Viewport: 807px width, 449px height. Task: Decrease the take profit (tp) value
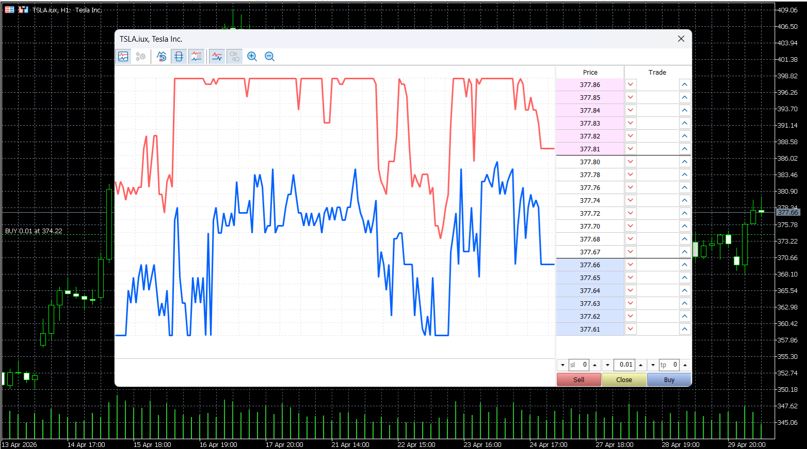click(x=653, y=365)
